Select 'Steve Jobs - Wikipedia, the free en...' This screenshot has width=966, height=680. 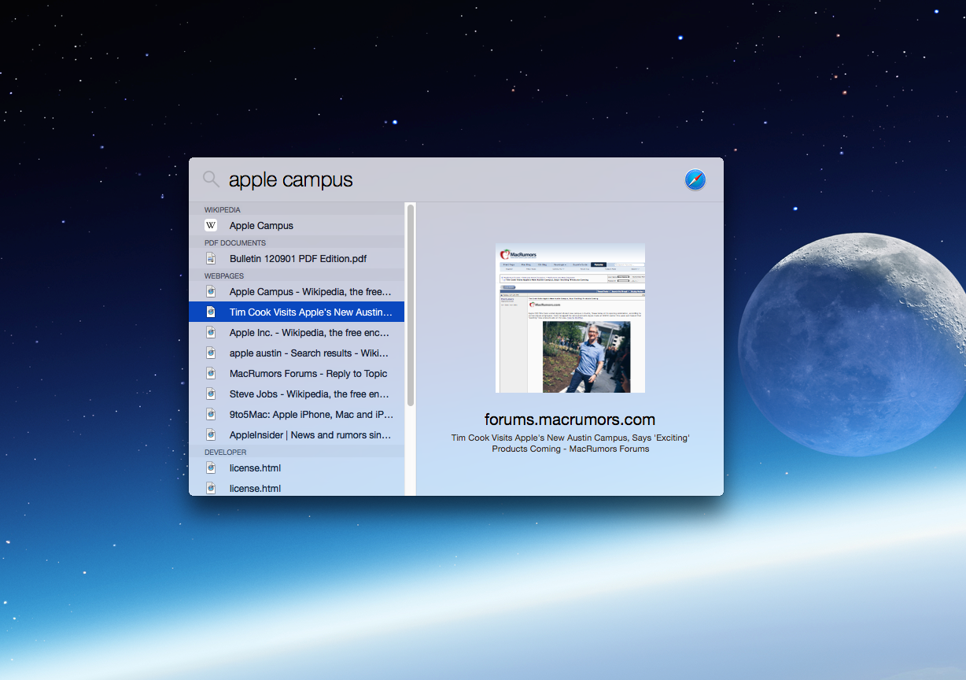[297, 394]
